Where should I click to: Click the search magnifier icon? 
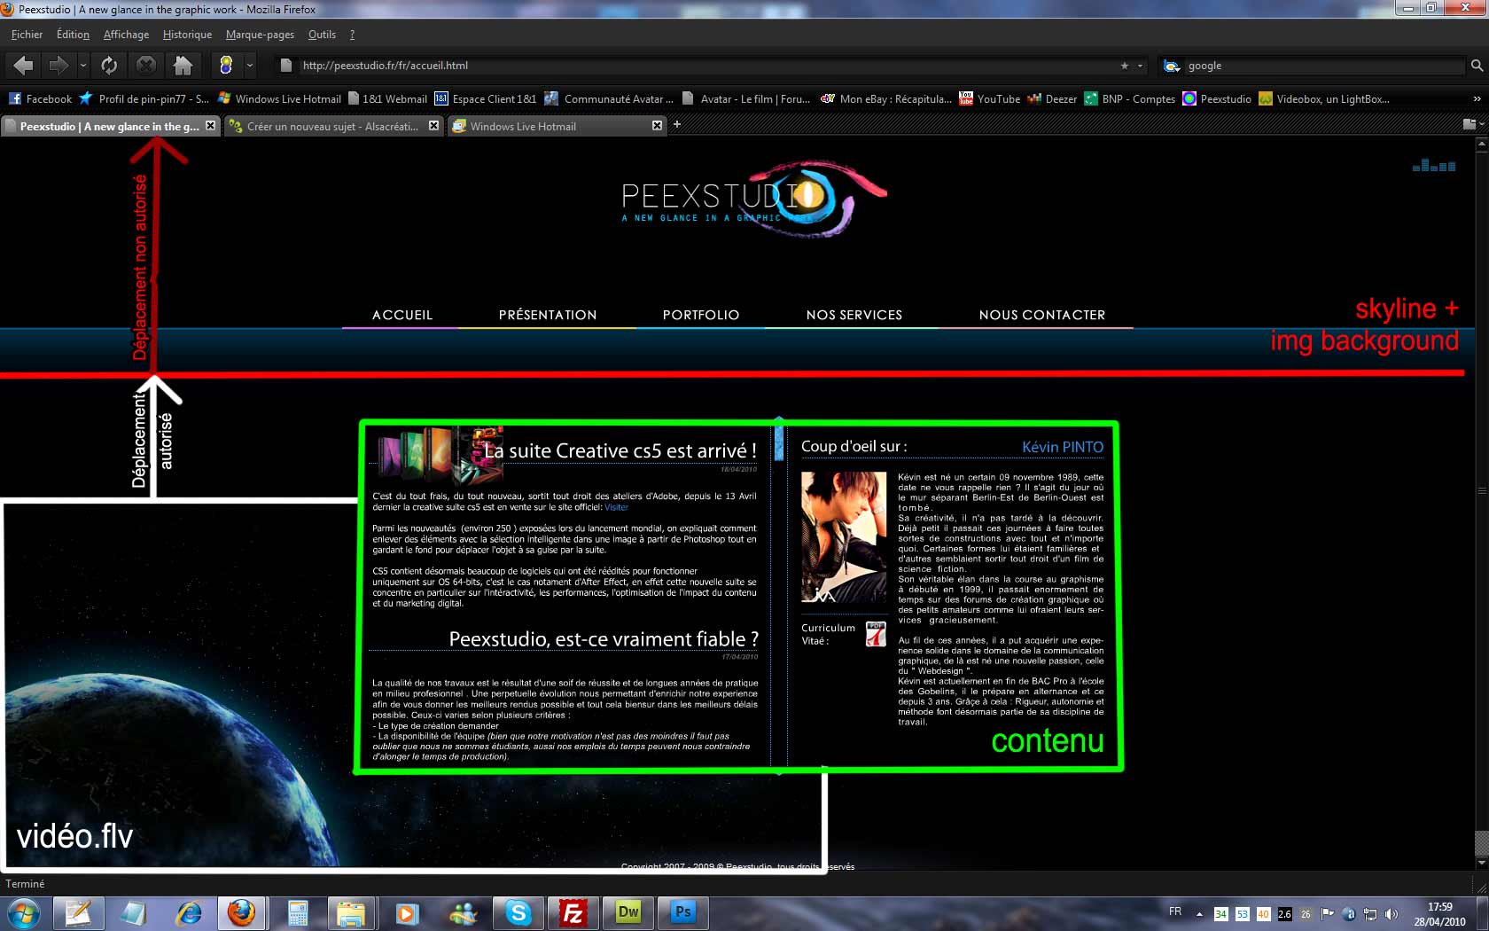pyautogui.click(x=1477, y=66)
